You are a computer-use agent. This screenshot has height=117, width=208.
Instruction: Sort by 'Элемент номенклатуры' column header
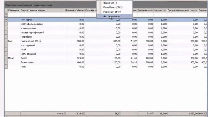43,10
